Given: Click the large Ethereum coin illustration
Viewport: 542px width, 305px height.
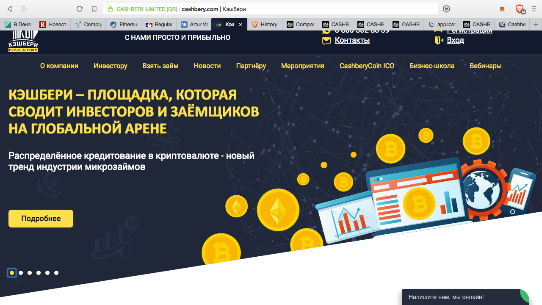Looking at the screenshot, I should pos(278,210).
